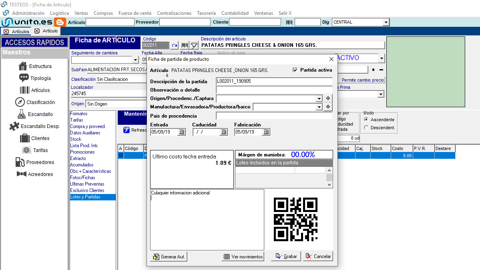480x270 pixels.
Task: Close the Ficha de partida dialog
Action: point(331,59)
